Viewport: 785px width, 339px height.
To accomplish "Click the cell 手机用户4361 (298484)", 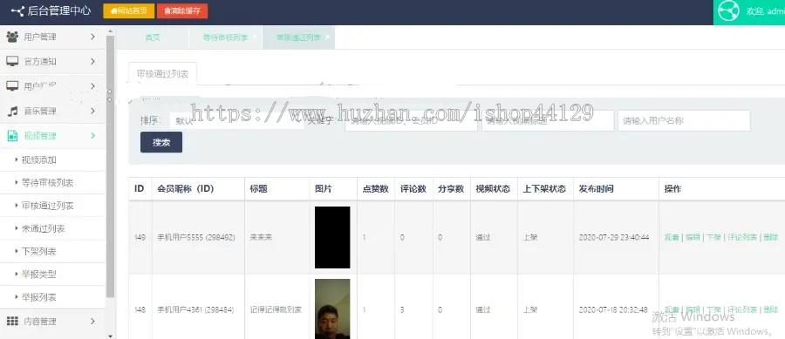I will click(x=195, y=310).
